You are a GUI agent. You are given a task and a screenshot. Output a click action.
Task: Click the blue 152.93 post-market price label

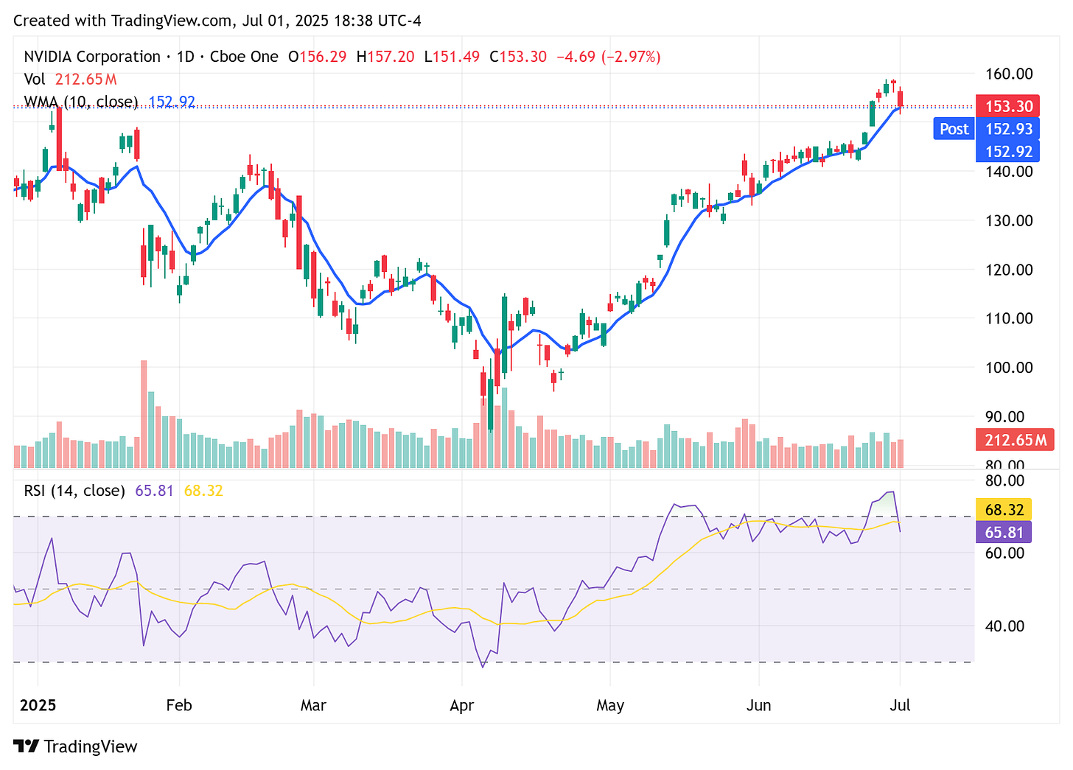click(x=1008, y=129)
